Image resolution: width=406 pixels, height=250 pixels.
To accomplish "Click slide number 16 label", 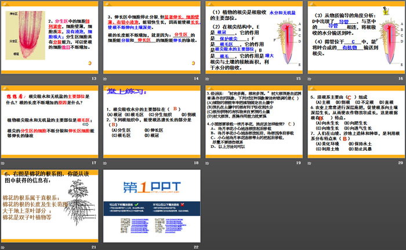I will point(401,78).
